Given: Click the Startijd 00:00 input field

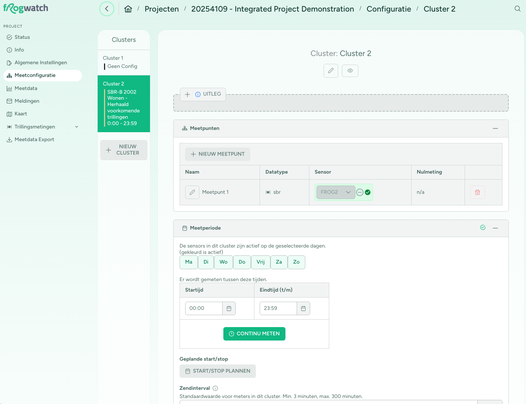Looking at the screenshot, I should click(x=204, y=308).
